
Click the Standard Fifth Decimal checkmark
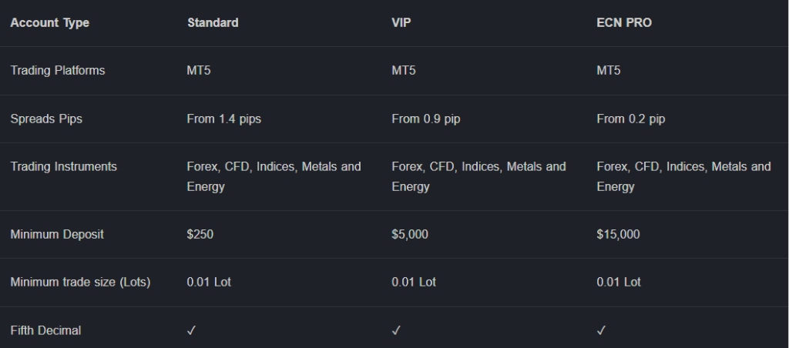pyautogui.click(x=191, y=330)
